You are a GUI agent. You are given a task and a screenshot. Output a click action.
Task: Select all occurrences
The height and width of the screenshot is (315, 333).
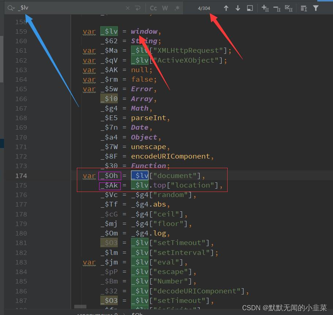pos(289,8)
